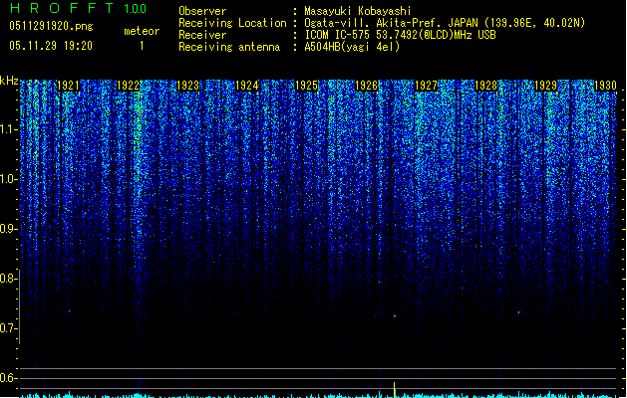The height and width of the screenshot is (398, 627).
Task: Click the 1.1 kHz frequency axis label
Action: (x=8, y=129)
